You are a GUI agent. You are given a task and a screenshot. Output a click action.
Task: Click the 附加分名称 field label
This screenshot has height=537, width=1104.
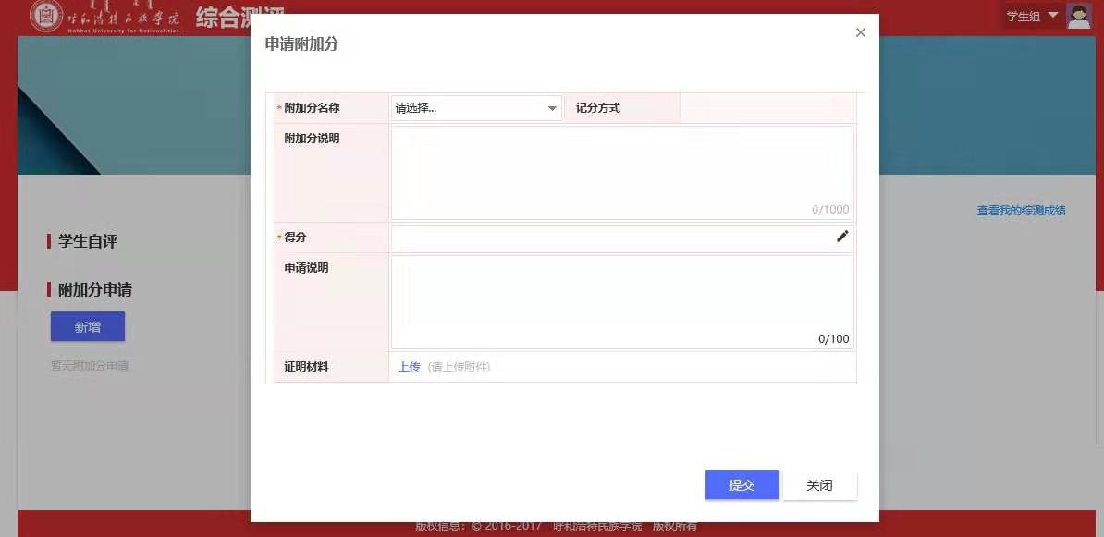click(312, 108)
